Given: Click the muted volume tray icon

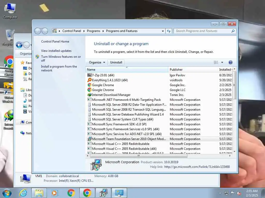Looking at the screenshot, I should (x=239, y=193).
